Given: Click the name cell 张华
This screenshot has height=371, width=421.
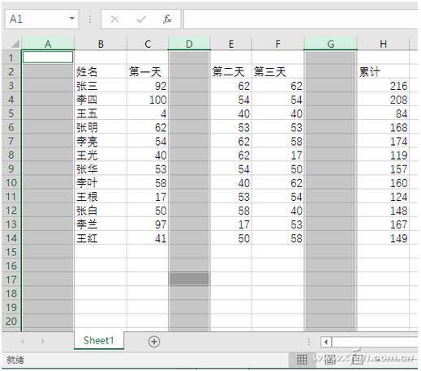Looking at the screenshot, I should 101,169.
